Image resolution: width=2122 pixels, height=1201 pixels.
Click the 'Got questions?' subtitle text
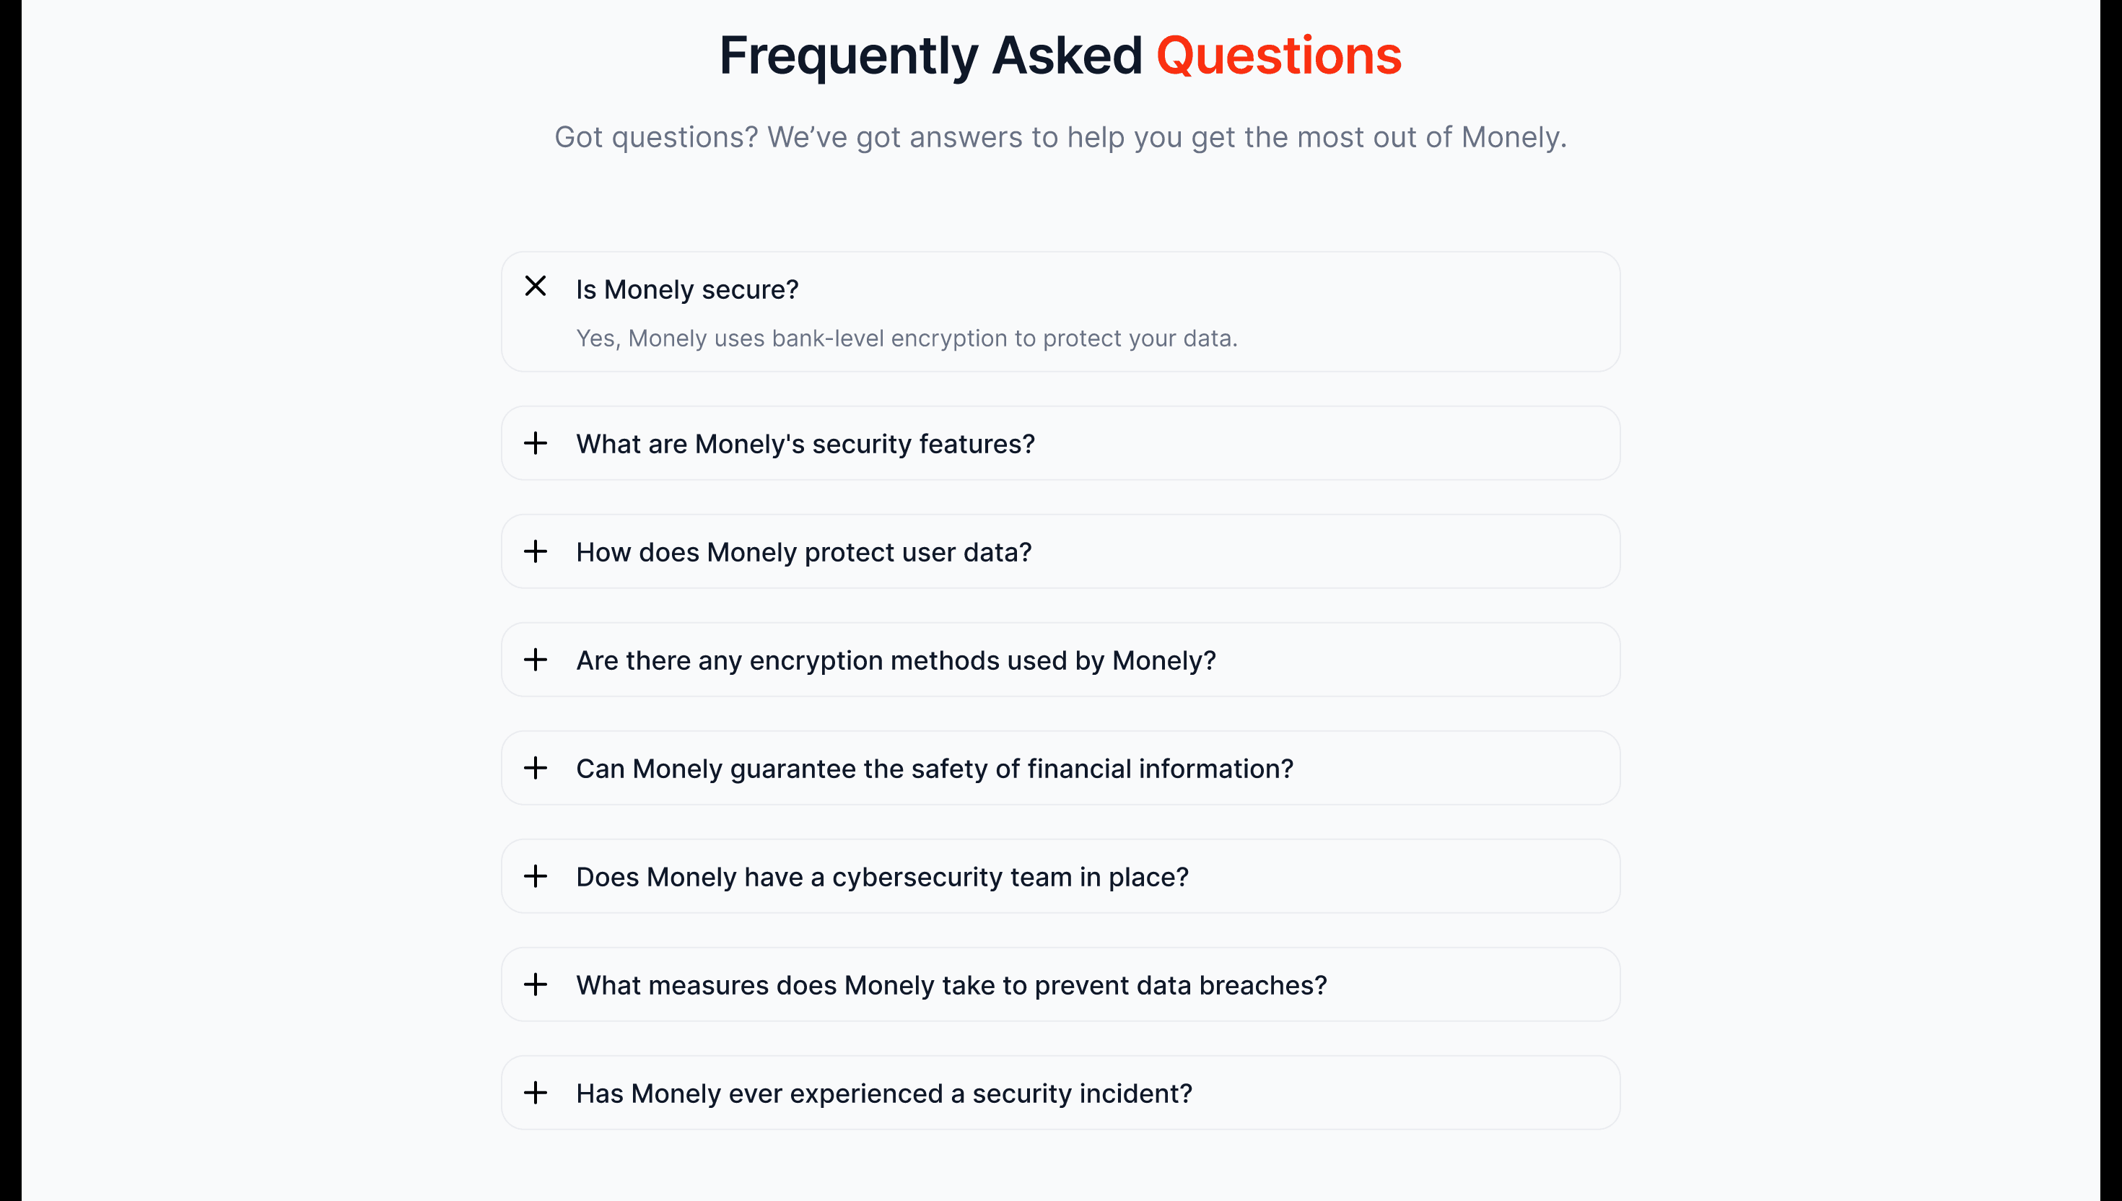click(x=1060, y=137)
